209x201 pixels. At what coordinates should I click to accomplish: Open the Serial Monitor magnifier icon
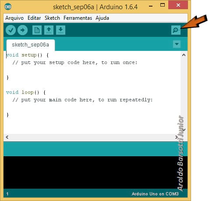click(x=176, y=30)
